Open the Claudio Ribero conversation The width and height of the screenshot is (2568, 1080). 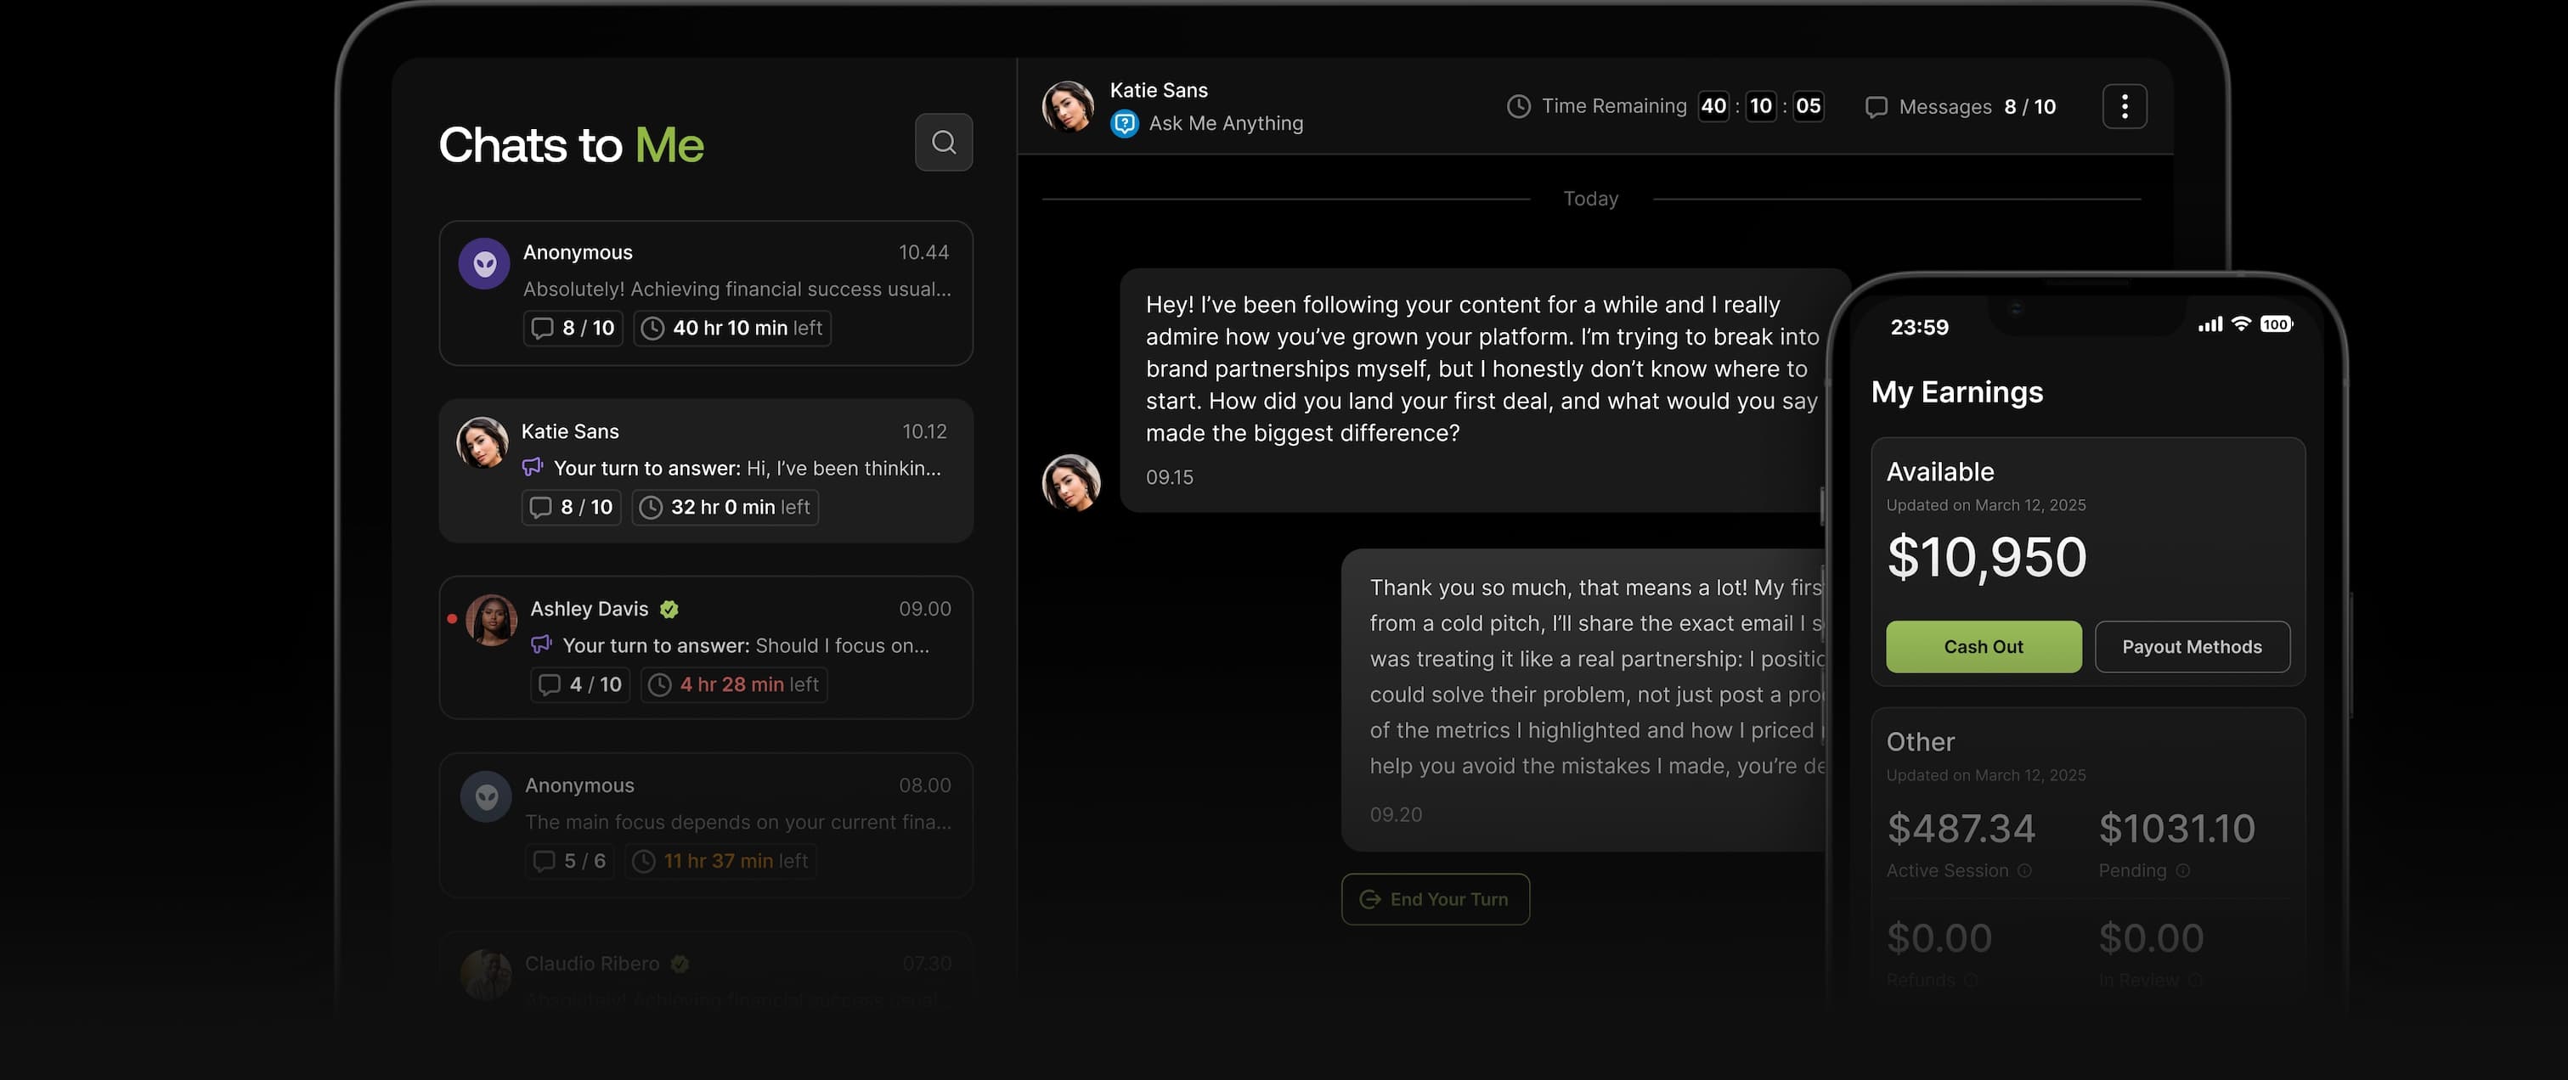click(706, 975)
